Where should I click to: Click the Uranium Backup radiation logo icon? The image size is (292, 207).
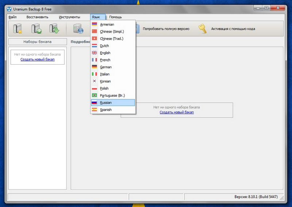pyautogui.click(x=9, y=9)
